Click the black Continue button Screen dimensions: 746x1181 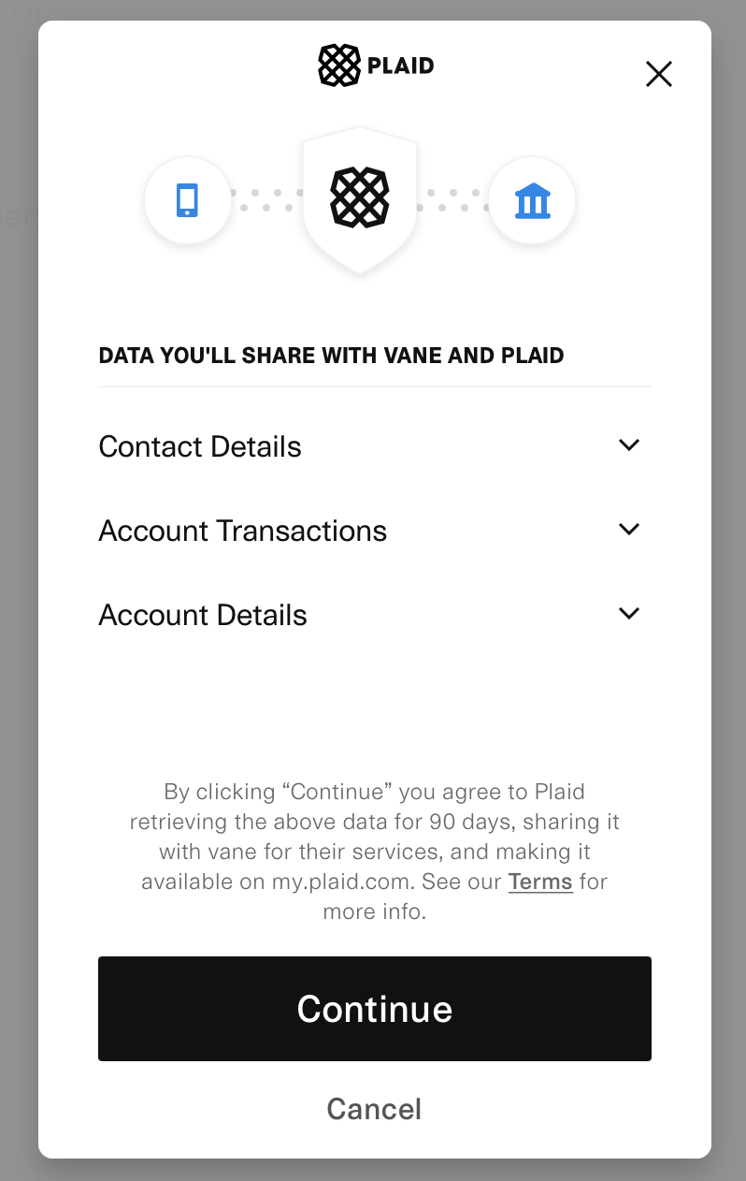(x=375, y=1009)
